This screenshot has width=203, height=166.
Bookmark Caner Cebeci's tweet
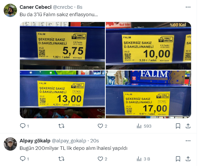pyautogui.click(x=178, y=126)
